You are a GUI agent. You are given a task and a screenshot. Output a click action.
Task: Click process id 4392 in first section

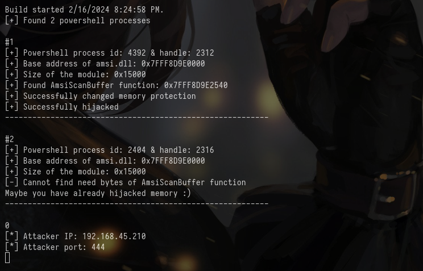[136, 53]
